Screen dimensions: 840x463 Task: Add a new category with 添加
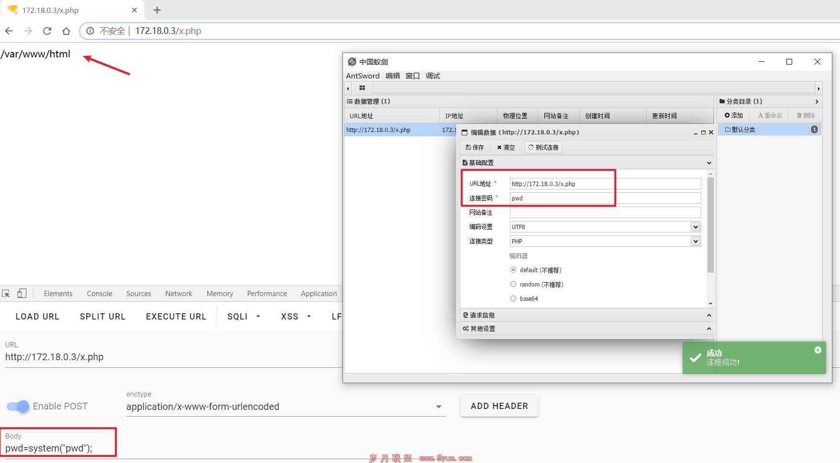[x=733, y=115]
